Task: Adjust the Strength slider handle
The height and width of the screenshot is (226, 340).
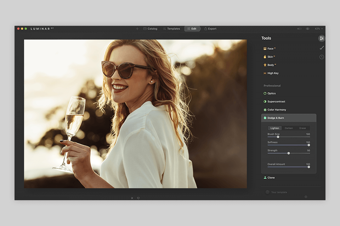Action: 289,153
